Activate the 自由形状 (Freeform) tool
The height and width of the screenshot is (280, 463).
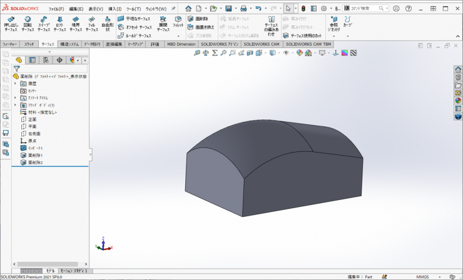pyautogui.click(x=107, y=24)
